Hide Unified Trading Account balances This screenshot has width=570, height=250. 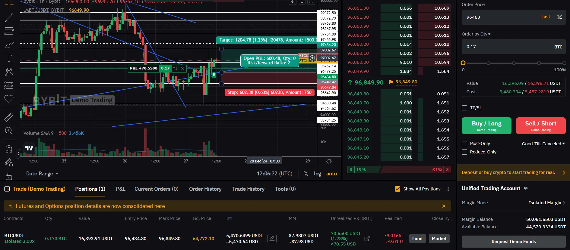(x=526, y=188)
